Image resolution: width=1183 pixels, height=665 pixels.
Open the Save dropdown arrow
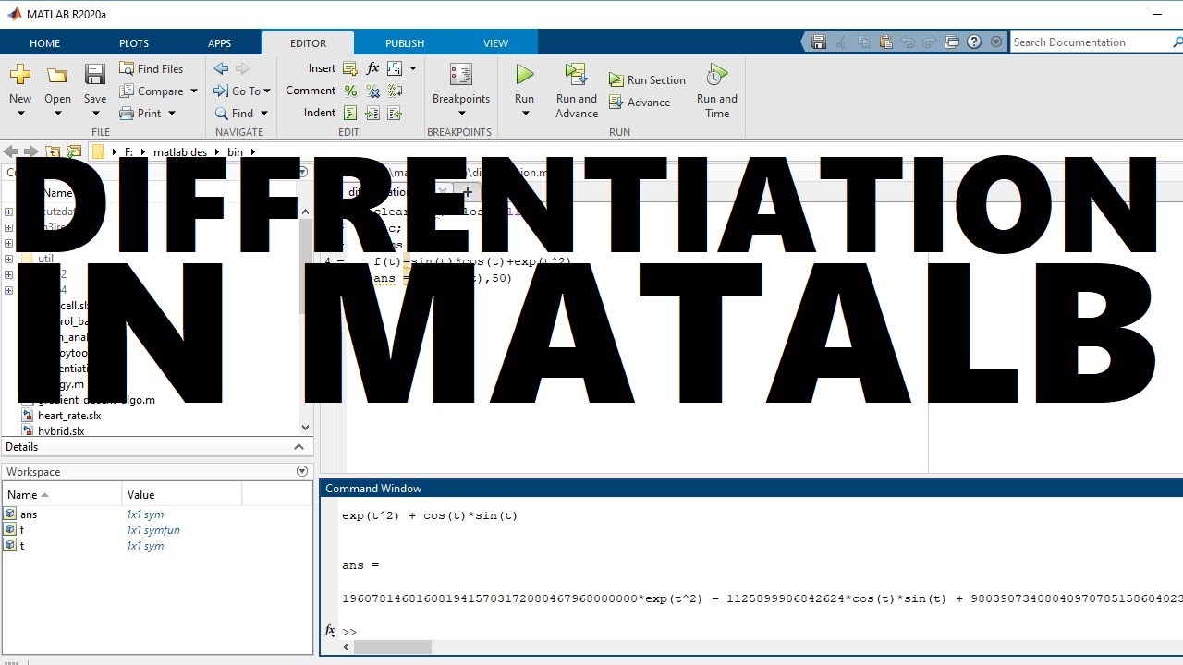point(95,114)
